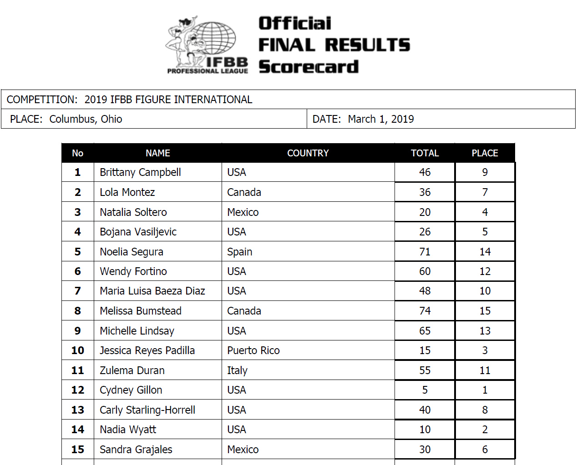Select the name Brittany Campbell

(140, 172)
